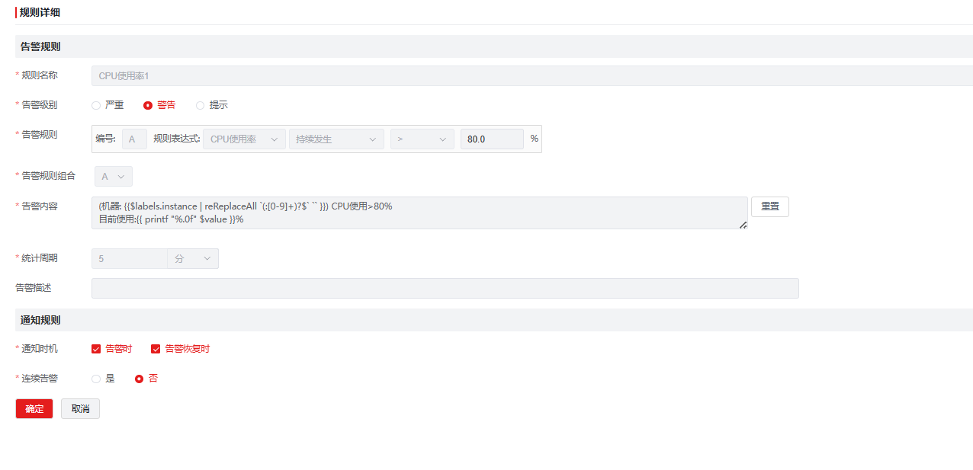
Task: Open the greater-than operator dropdown
Action: tap(422, 139)
